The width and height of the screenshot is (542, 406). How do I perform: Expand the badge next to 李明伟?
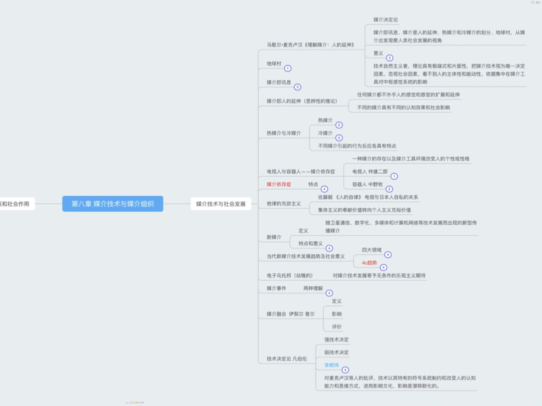(x=345, y=370)
